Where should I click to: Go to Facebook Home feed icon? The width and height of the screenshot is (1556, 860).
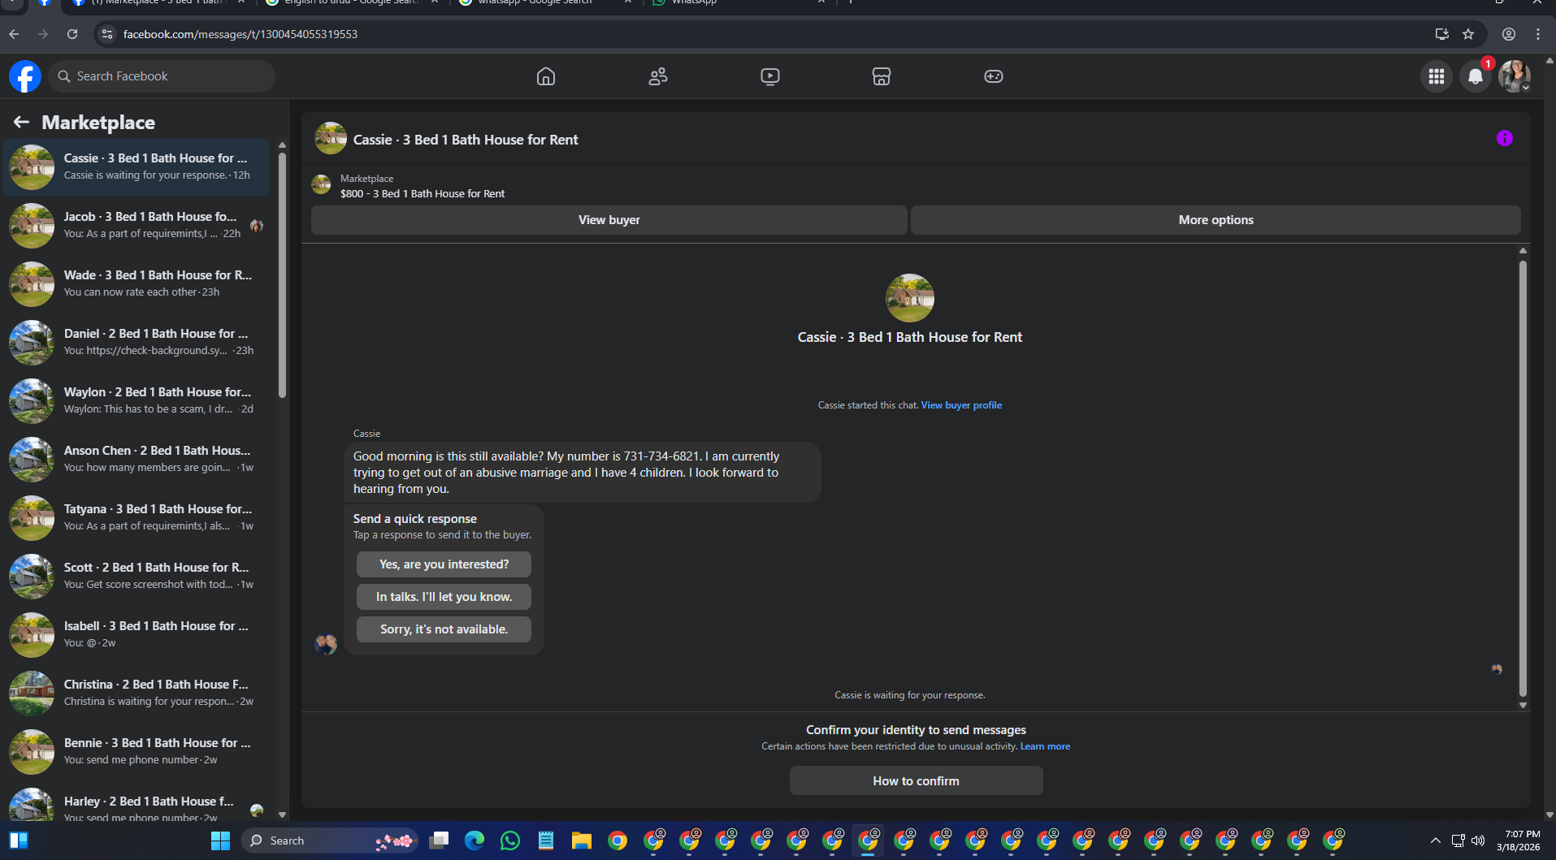click(546, 76)
